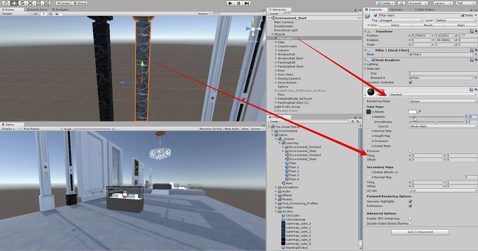478x251 pixels.
Task: Adjust the Metallic slider
Action: pos(436,117)
